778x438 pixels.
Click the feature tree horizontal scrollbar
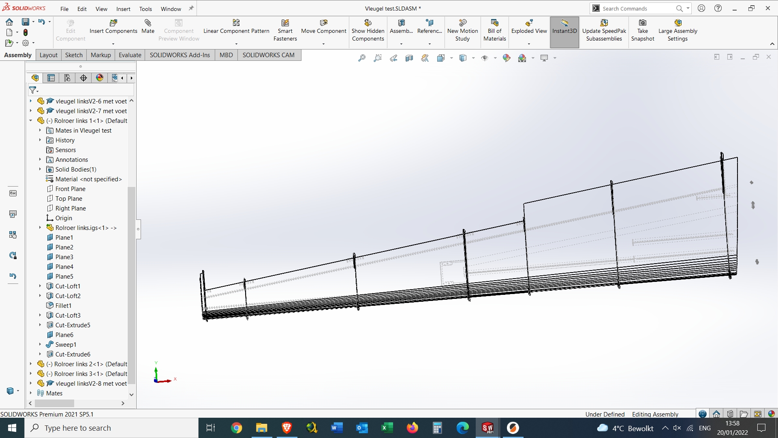54,404
